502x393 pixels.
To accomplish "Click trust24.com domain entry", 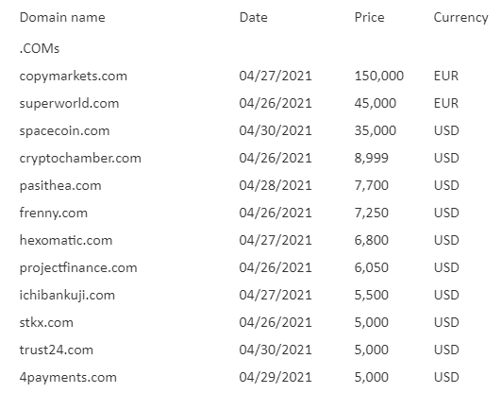I will click(x=57, y=350).
